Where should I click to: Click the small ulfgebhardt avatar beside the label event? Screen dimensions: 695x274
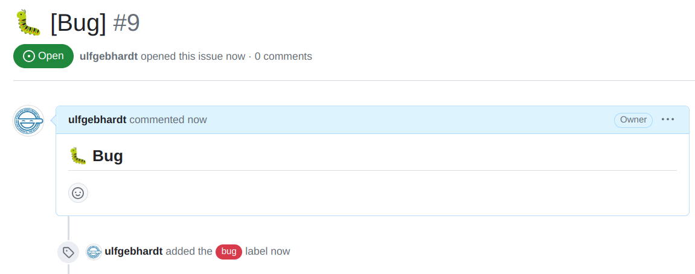(94, 252)
